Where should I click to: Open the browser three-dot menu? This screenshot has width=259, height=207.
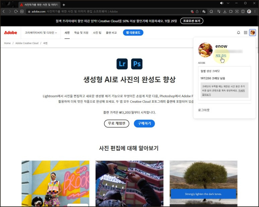255,11
